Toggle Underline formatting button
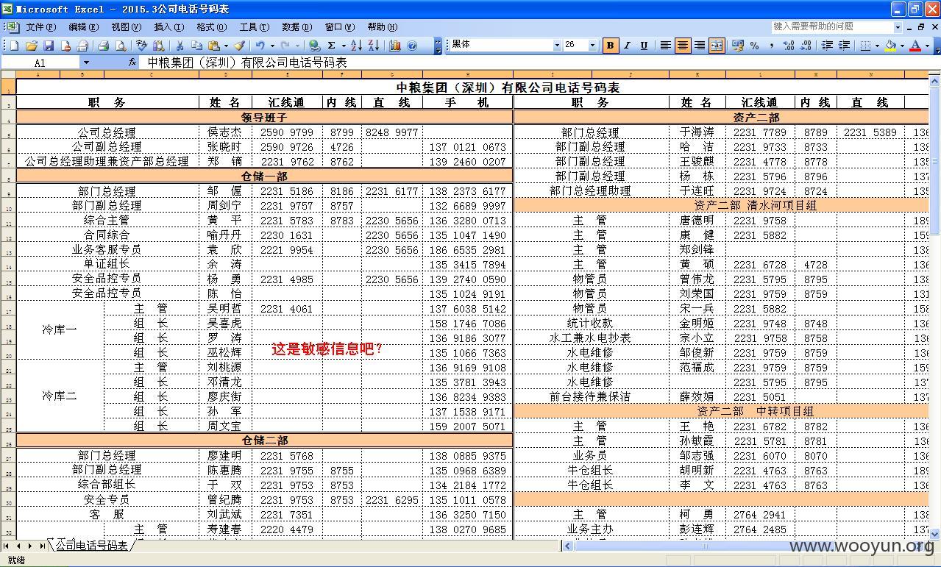This screenshot has width=941, height=567. tap(644, 46)
